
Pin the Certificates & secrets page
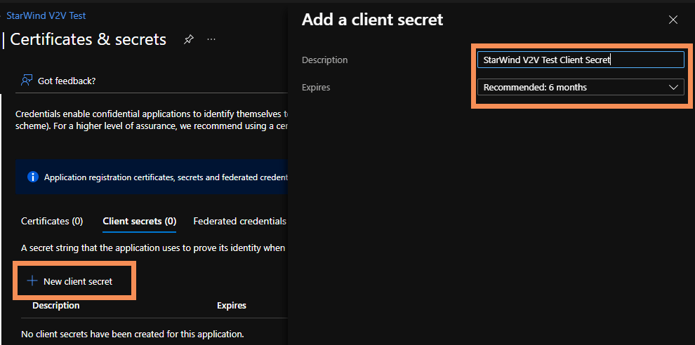[x=188, y=40]
